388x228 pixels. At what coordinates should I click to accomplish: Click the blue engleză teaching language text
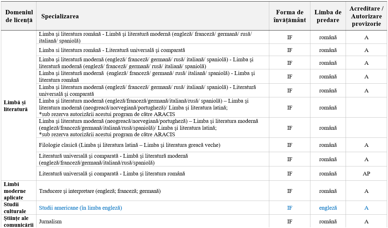pos(328,208)
